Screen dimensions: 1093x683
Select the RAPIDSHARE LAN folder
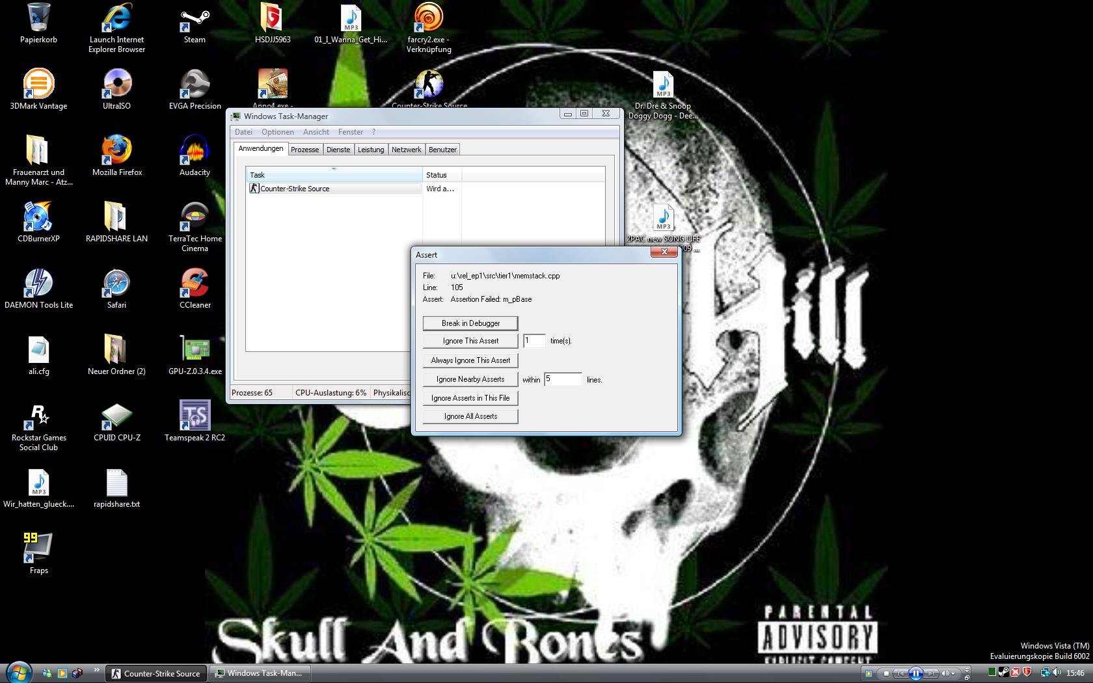coord(116,222)
